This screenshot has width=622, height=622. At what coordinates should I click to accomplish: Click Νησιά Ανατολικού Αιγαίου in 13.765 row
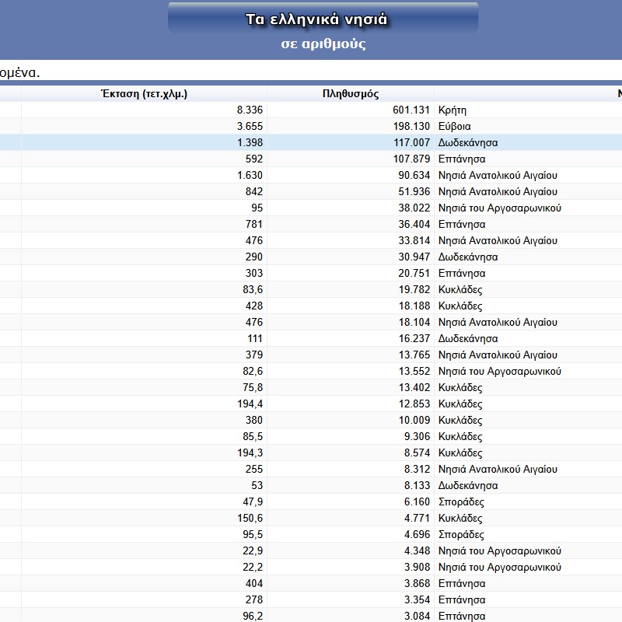498,355
